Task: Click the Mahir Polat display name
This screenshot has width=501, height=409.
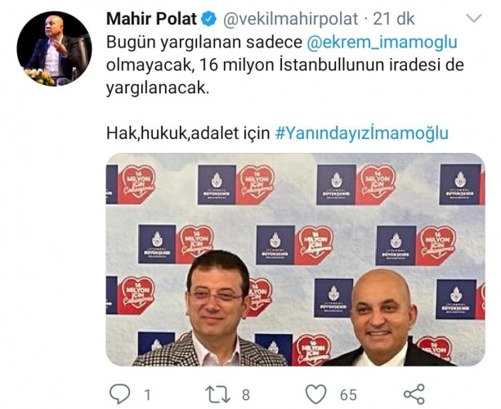Action: [x=151, y=19]
